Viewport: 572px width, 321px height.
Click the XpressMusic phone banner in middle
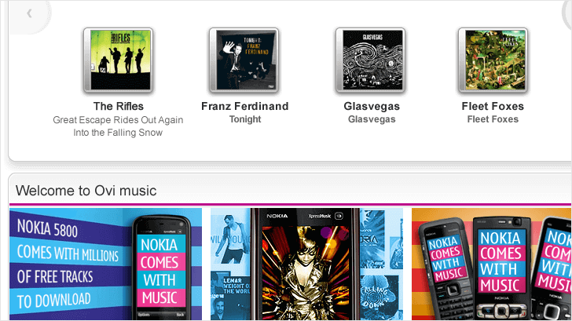point(306,264)
